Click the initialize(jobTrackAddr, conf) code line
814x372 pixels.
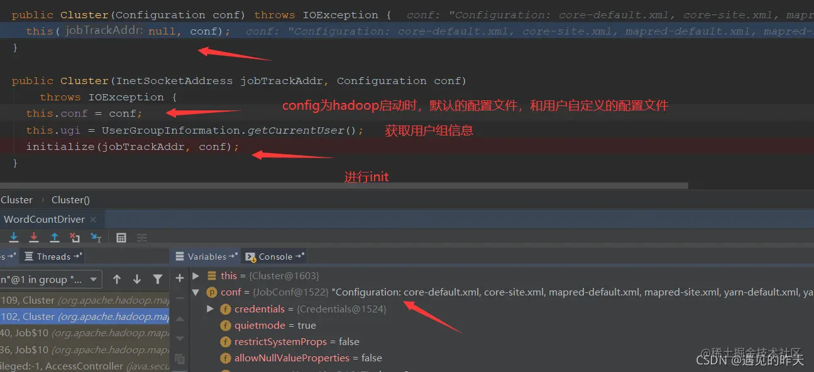(x=133, y=147)
